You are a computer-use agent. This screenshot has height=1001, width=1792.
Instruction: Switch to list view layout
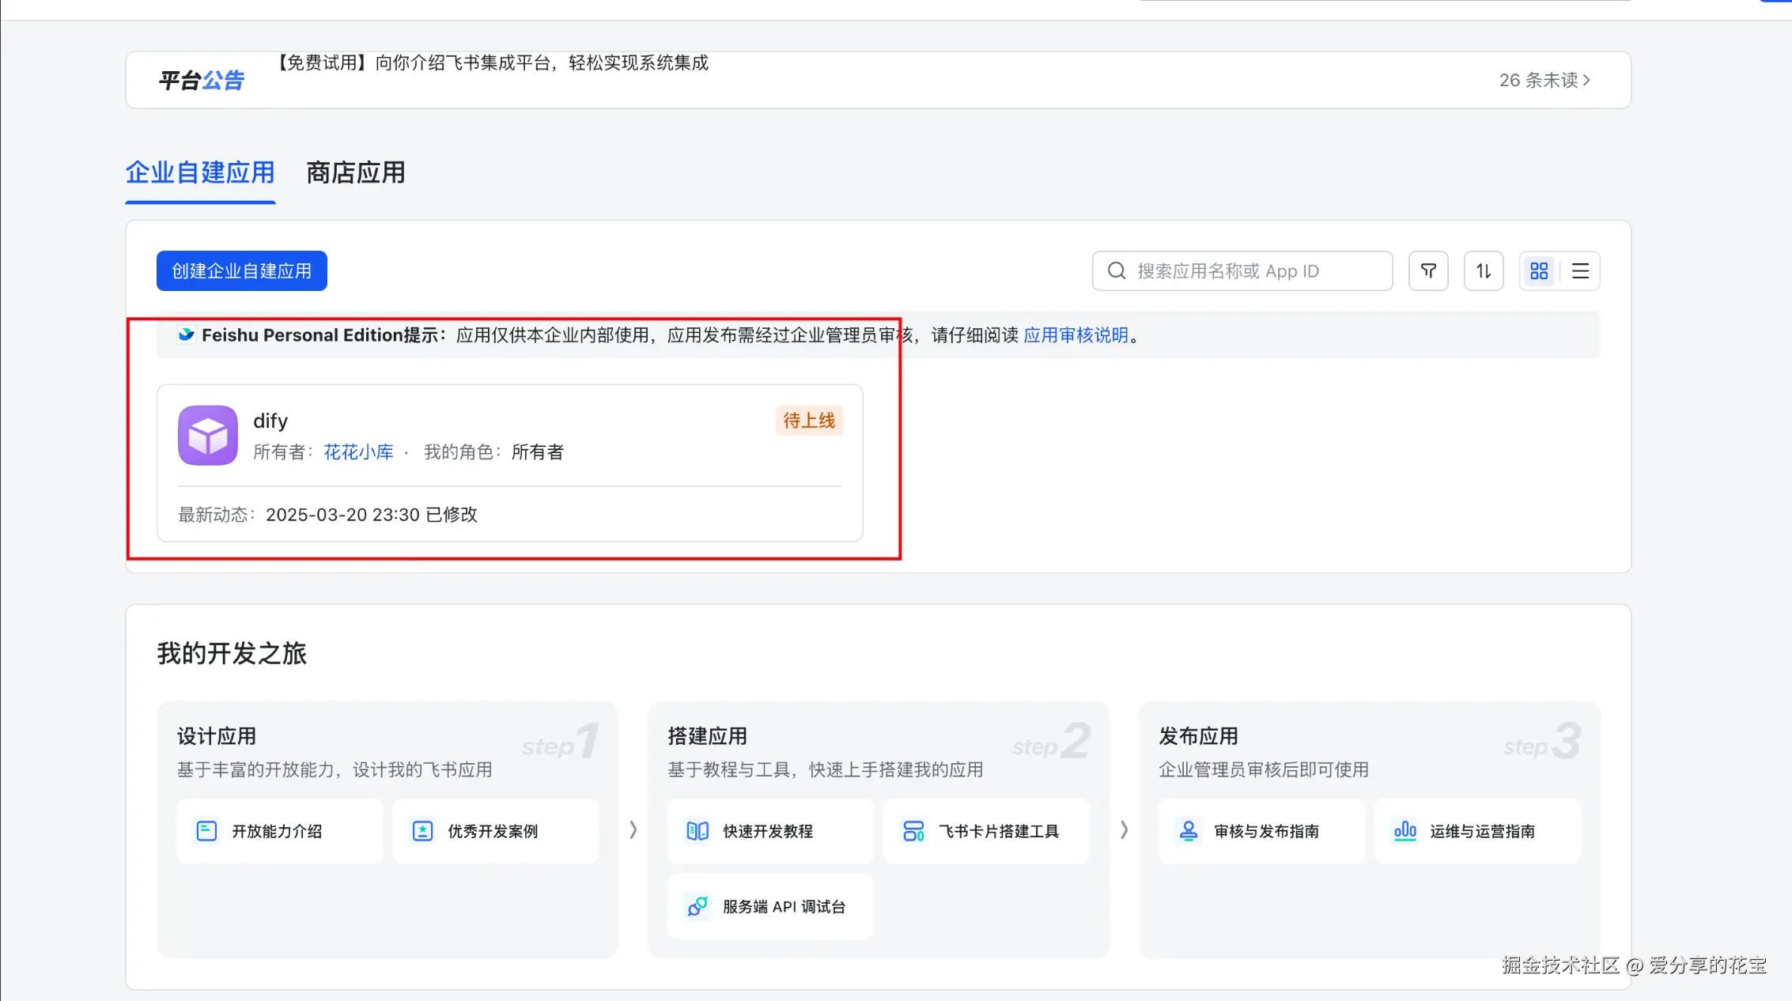[x=1580, y=271]
